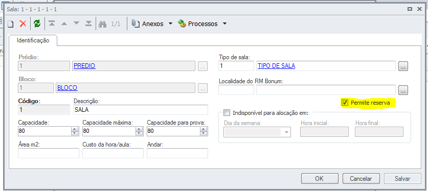The width and height of the screenshot is (428, 191).
Task: Click the Descrição field containing SALA
Action: [x=141, y=110]
